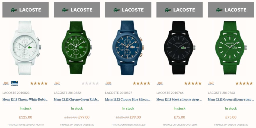Click the Finance from £12.92 per month text

26,125
